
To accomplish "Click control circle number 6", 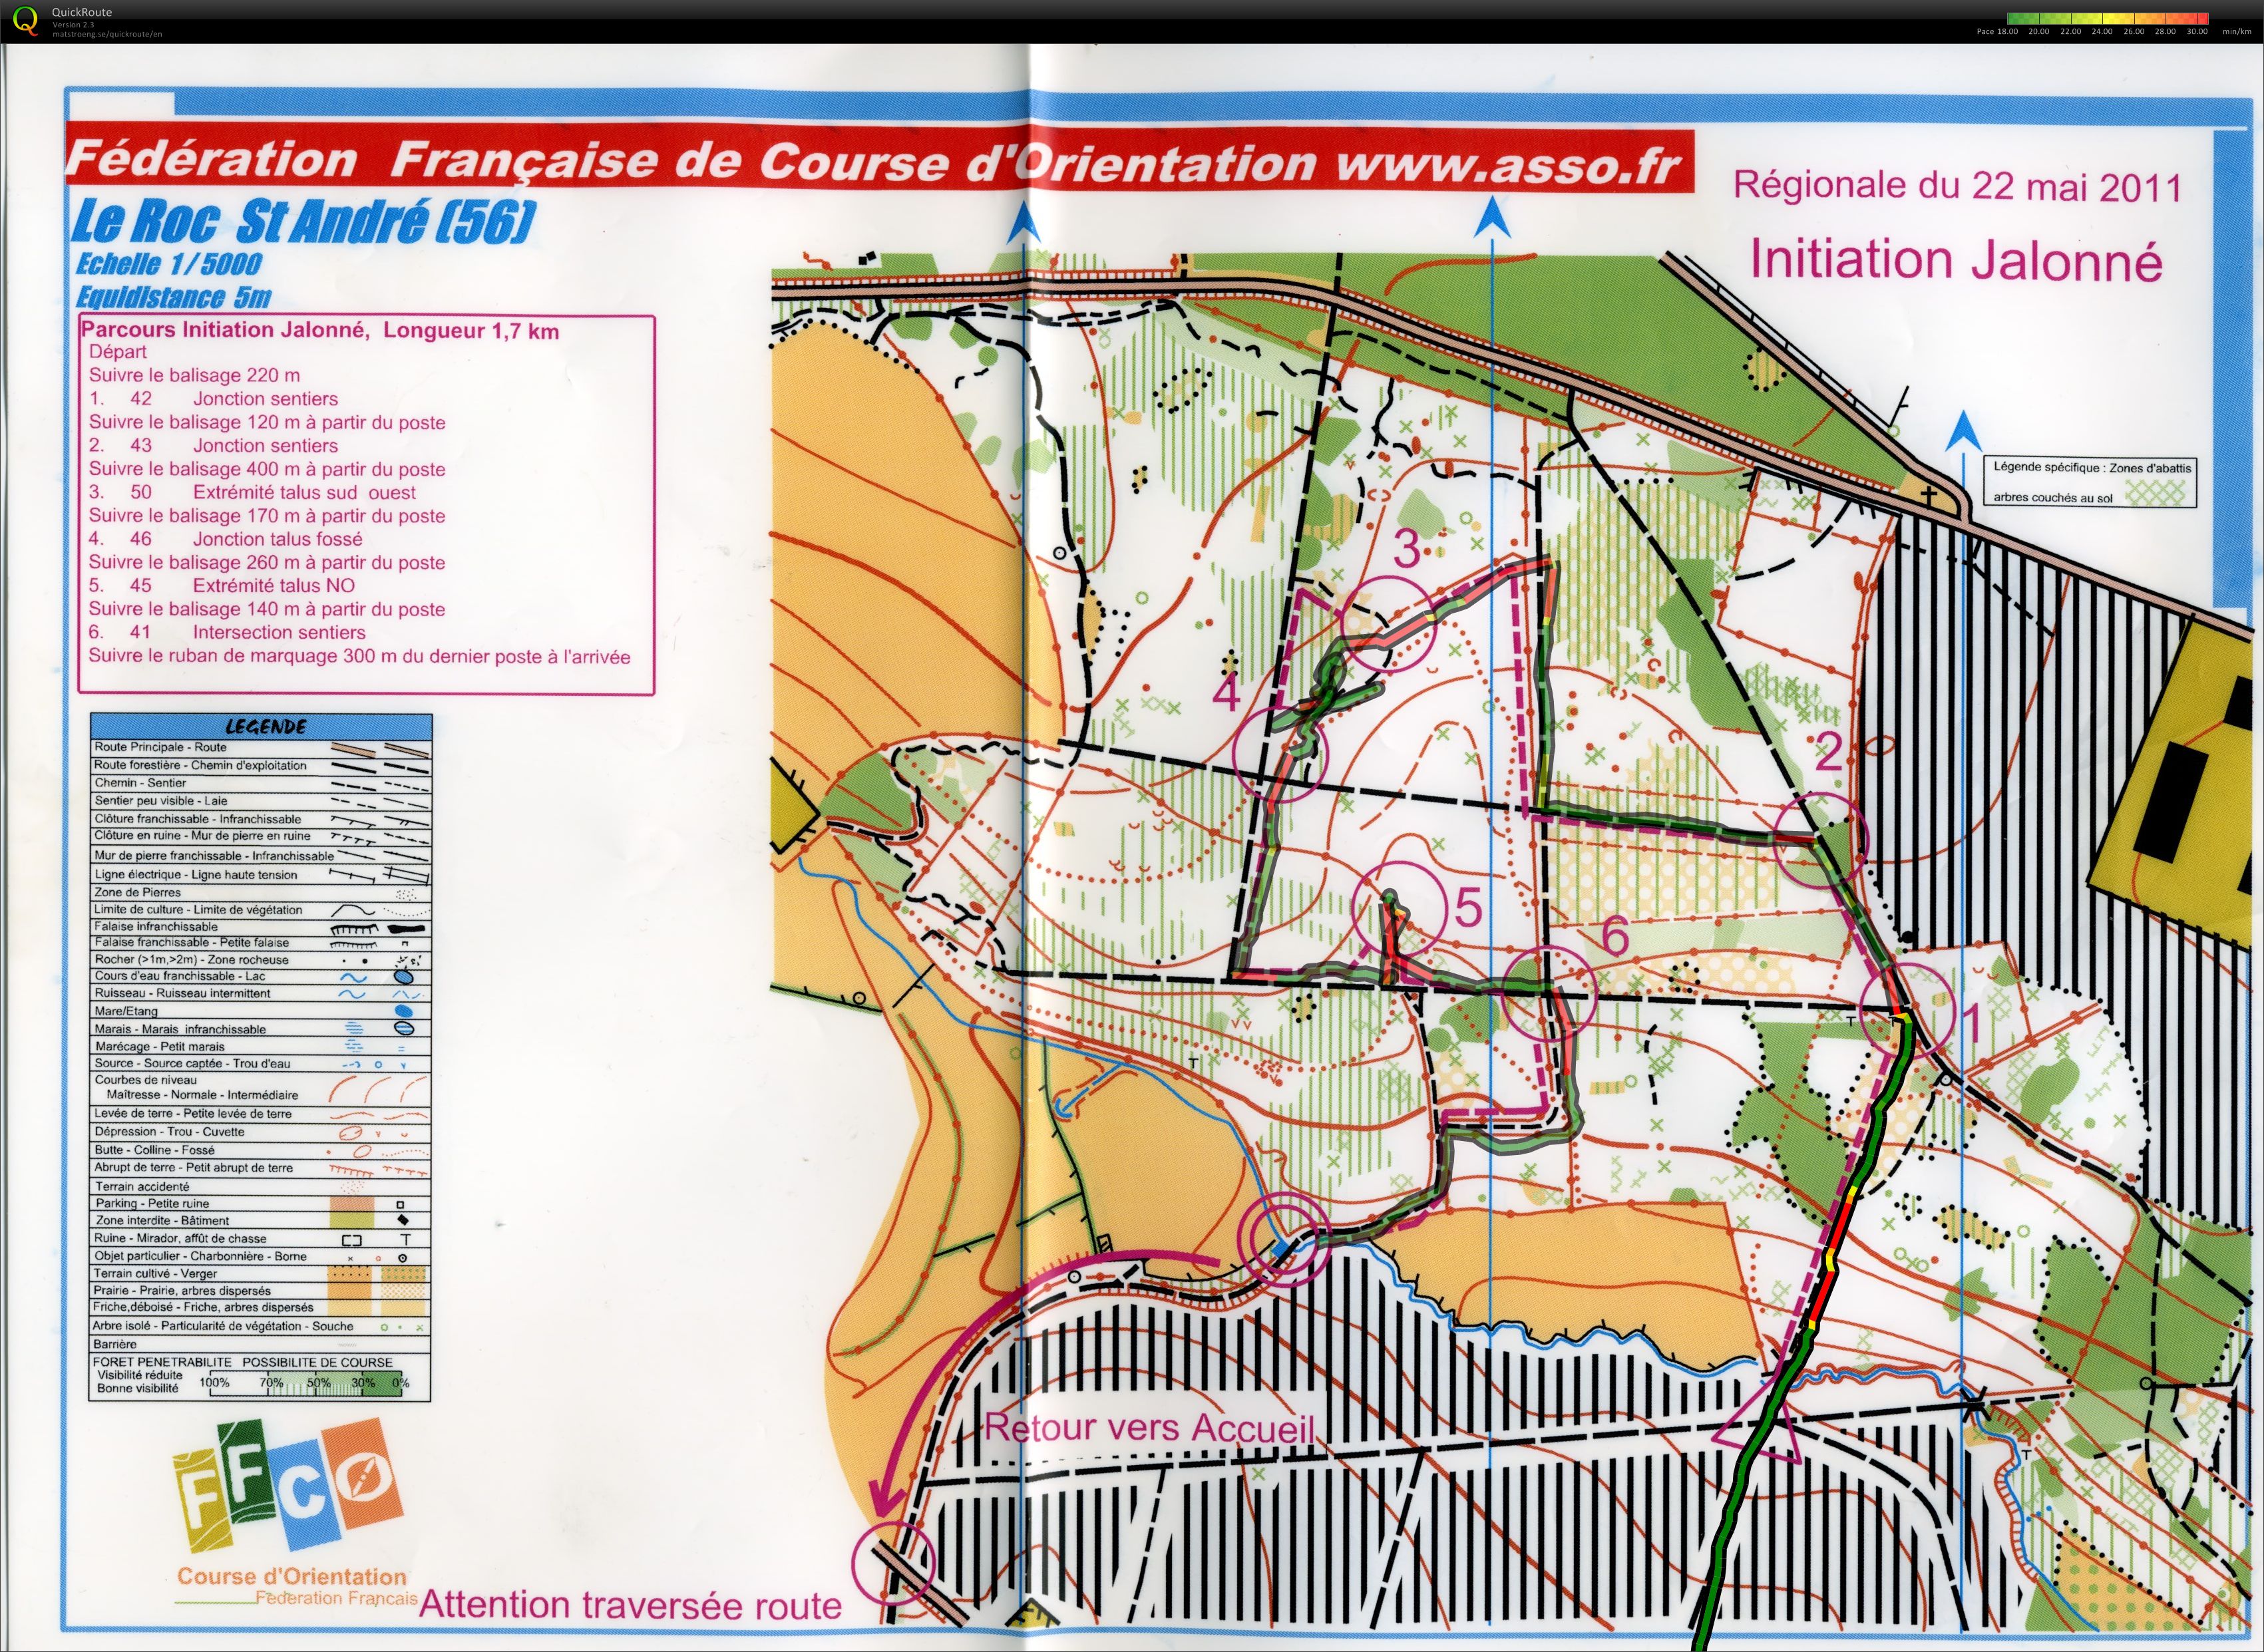I will [1549, 992].
